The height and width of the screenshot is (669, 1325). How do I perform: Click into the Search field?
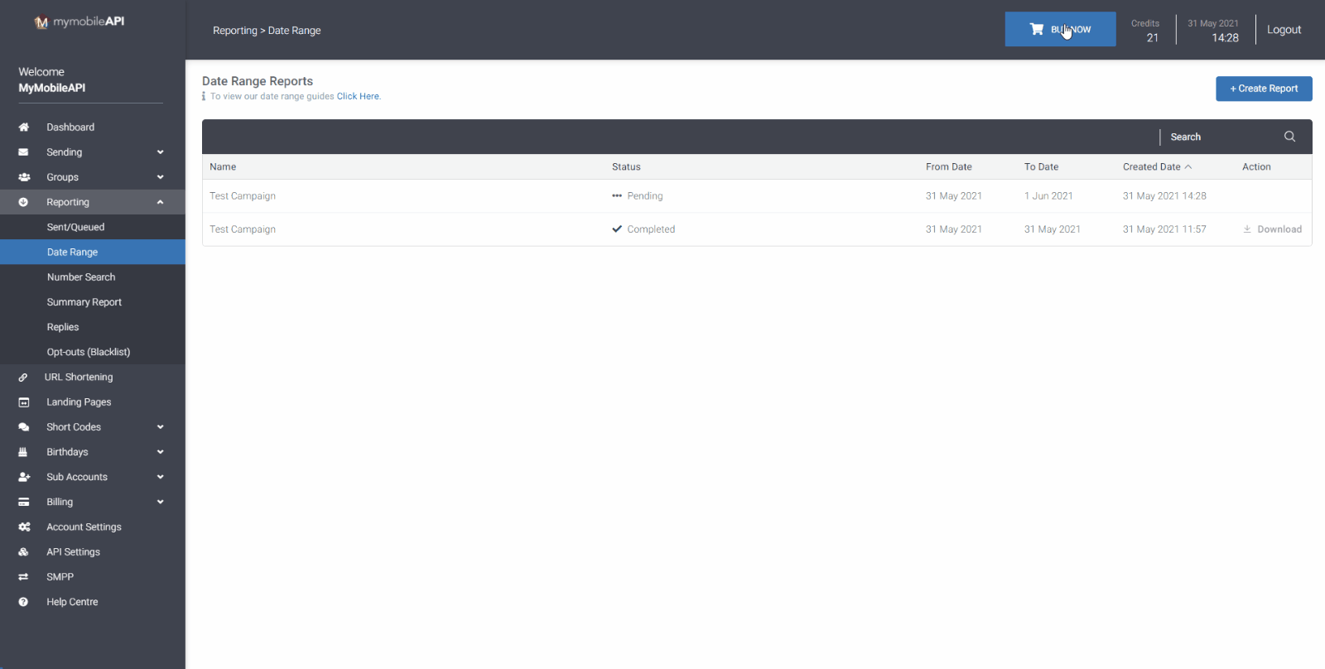point(1221,137)
